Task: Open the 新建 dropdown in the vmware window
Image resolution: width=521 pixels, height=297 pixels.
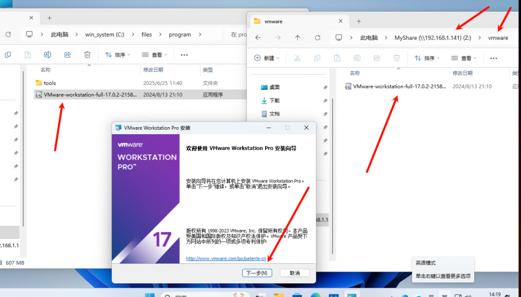Action: click(x=267, y=58)
